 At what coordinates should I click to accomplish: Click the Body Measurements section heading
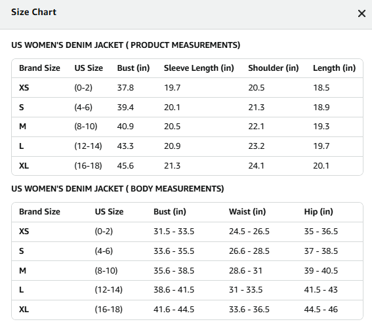pyautogui.click(x=117, y=189)
